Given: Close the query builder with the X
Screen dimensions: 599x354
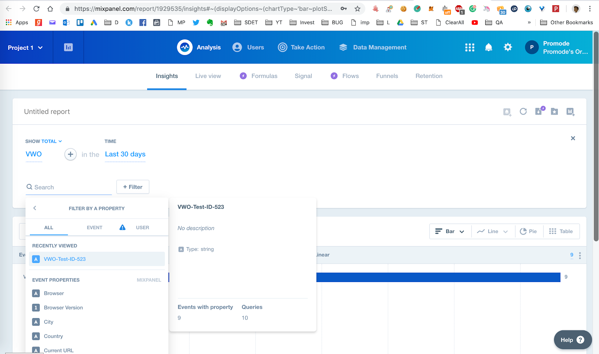Looking at the screenshot, I should pyautogui.click(x=573, y=138).
